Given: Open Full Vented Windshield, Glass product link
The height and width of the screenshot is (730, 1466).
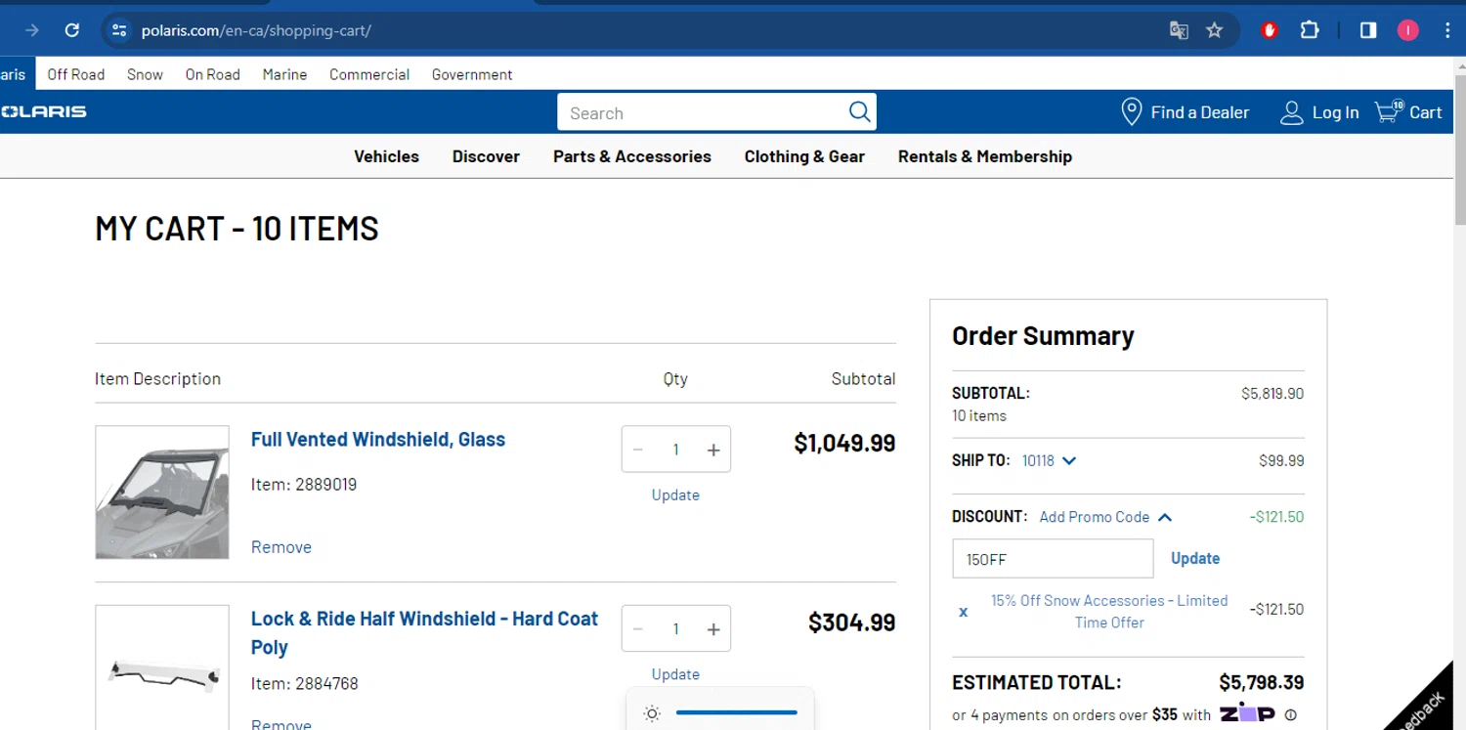Looking at the screenshot, I should tap(378, 440).
